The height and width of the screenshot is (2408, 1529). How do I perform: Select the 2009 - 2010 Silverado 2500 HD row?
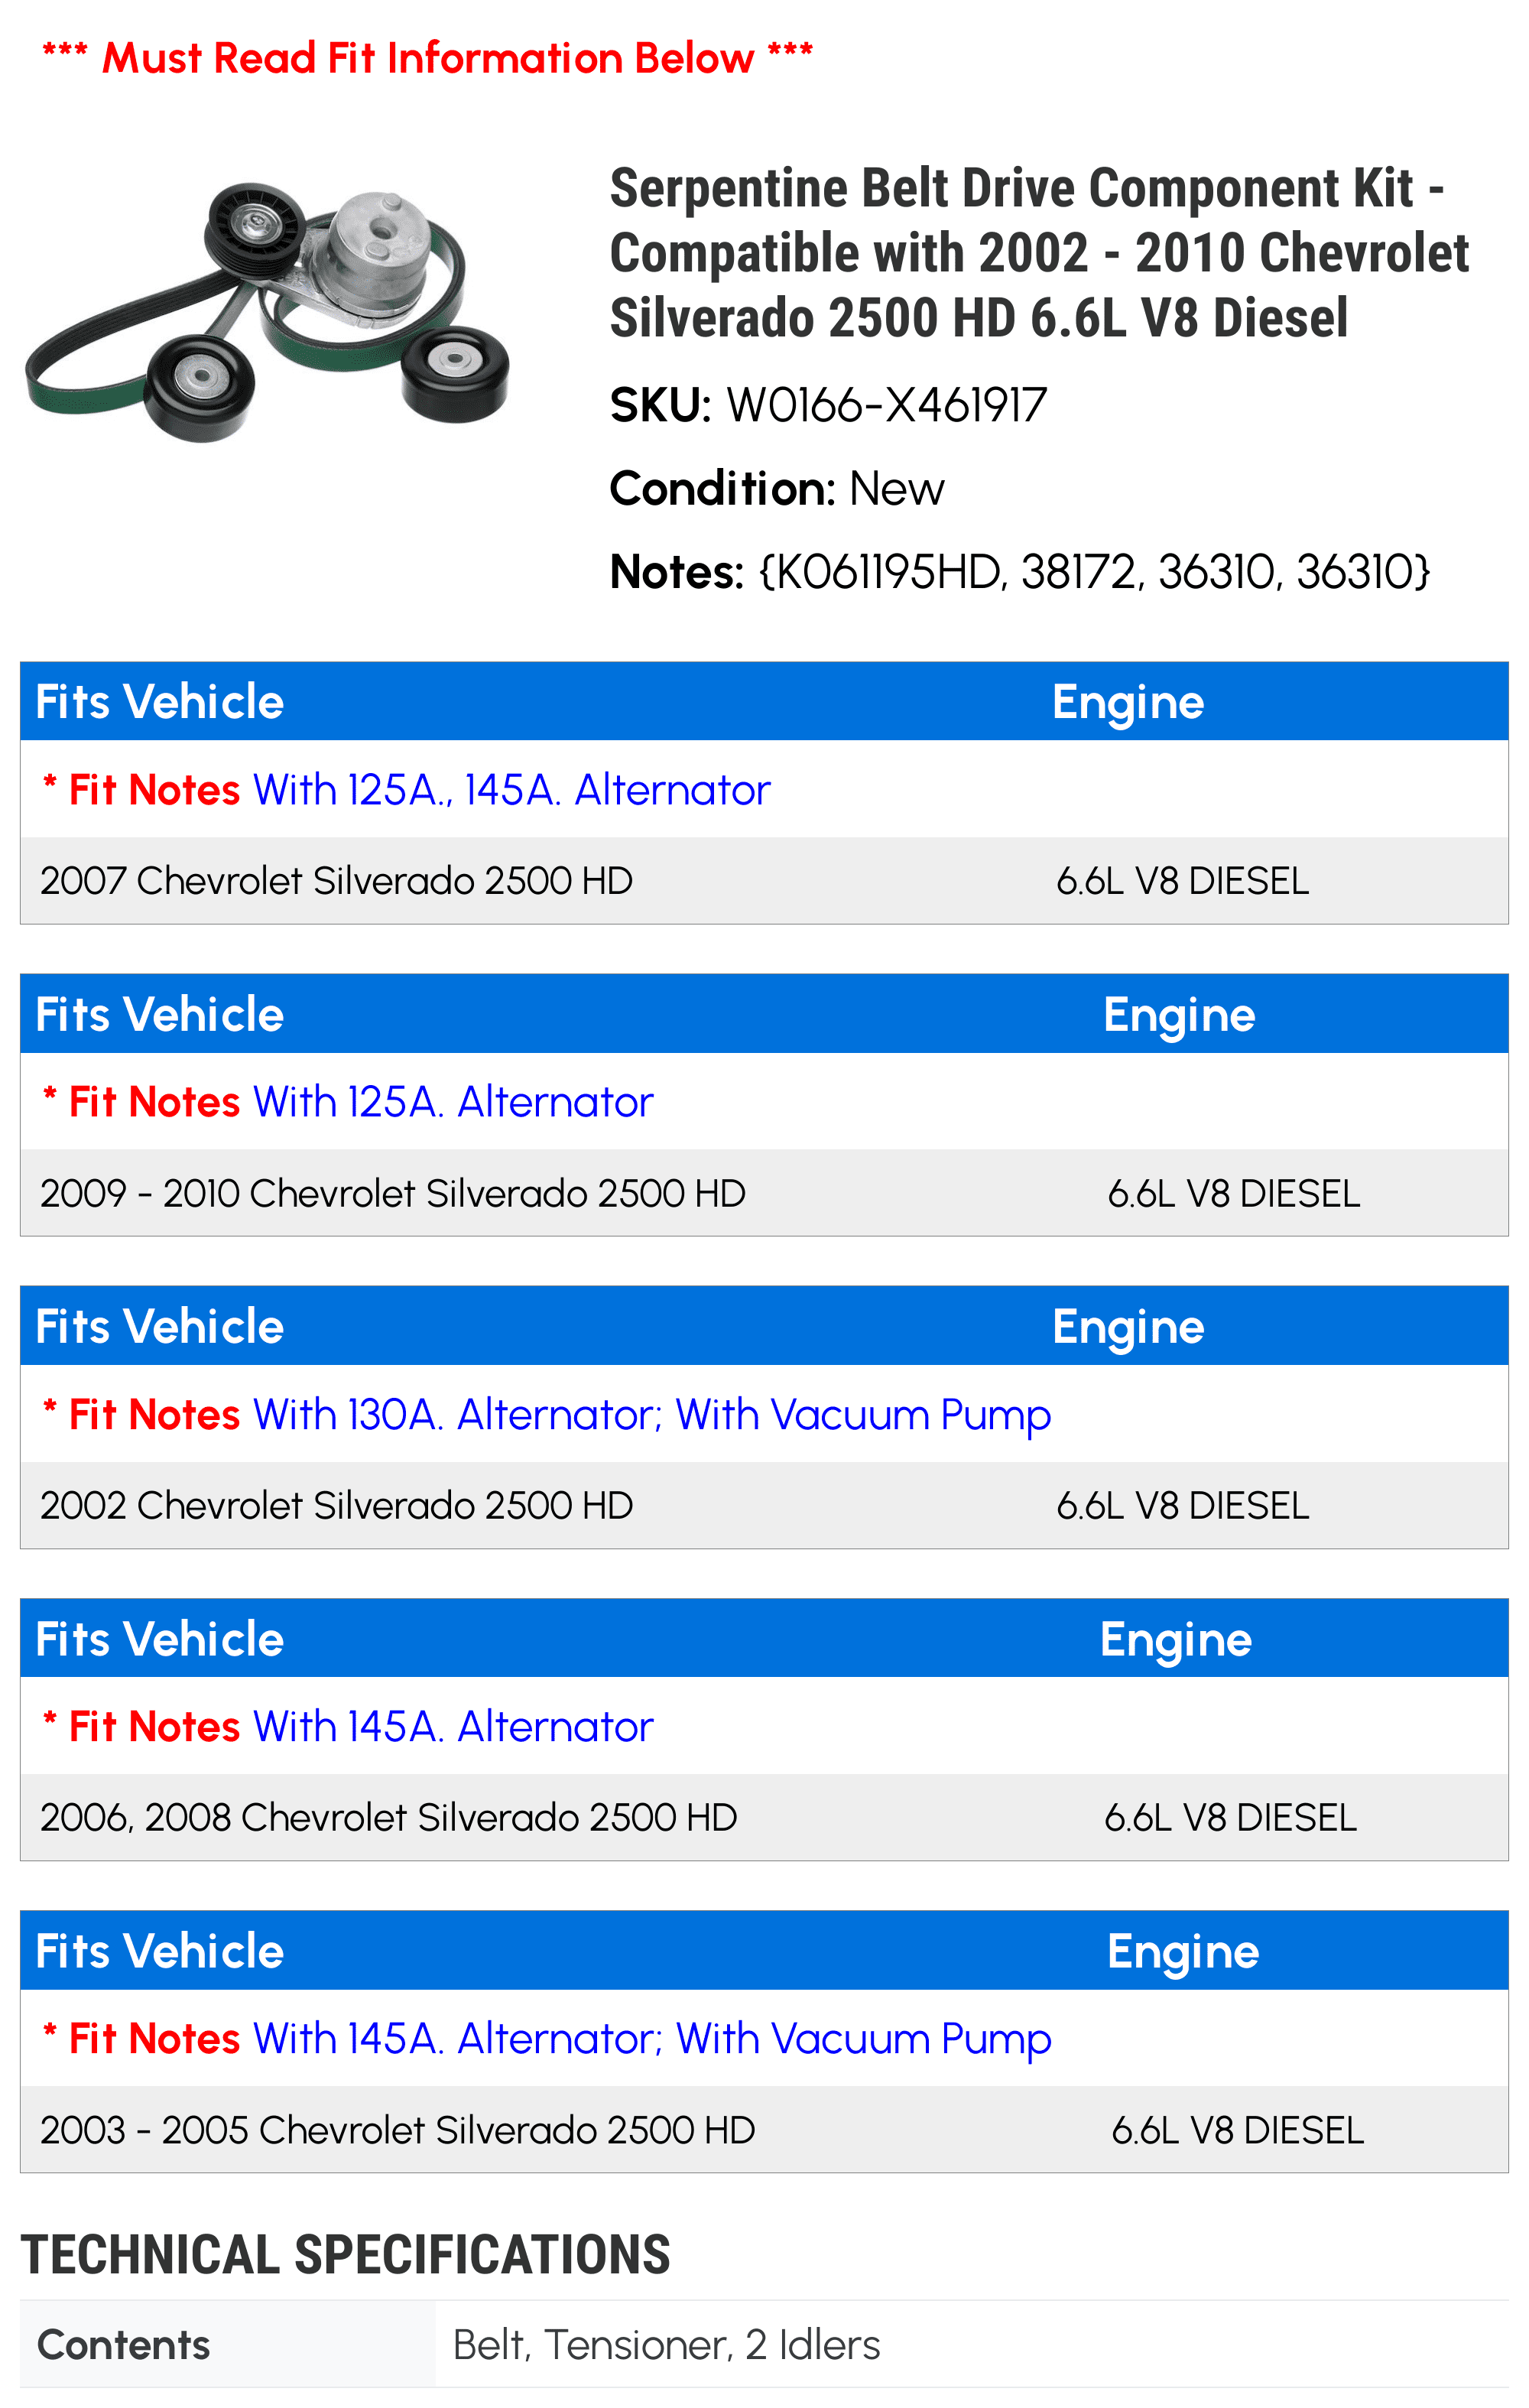[764, 1193]
